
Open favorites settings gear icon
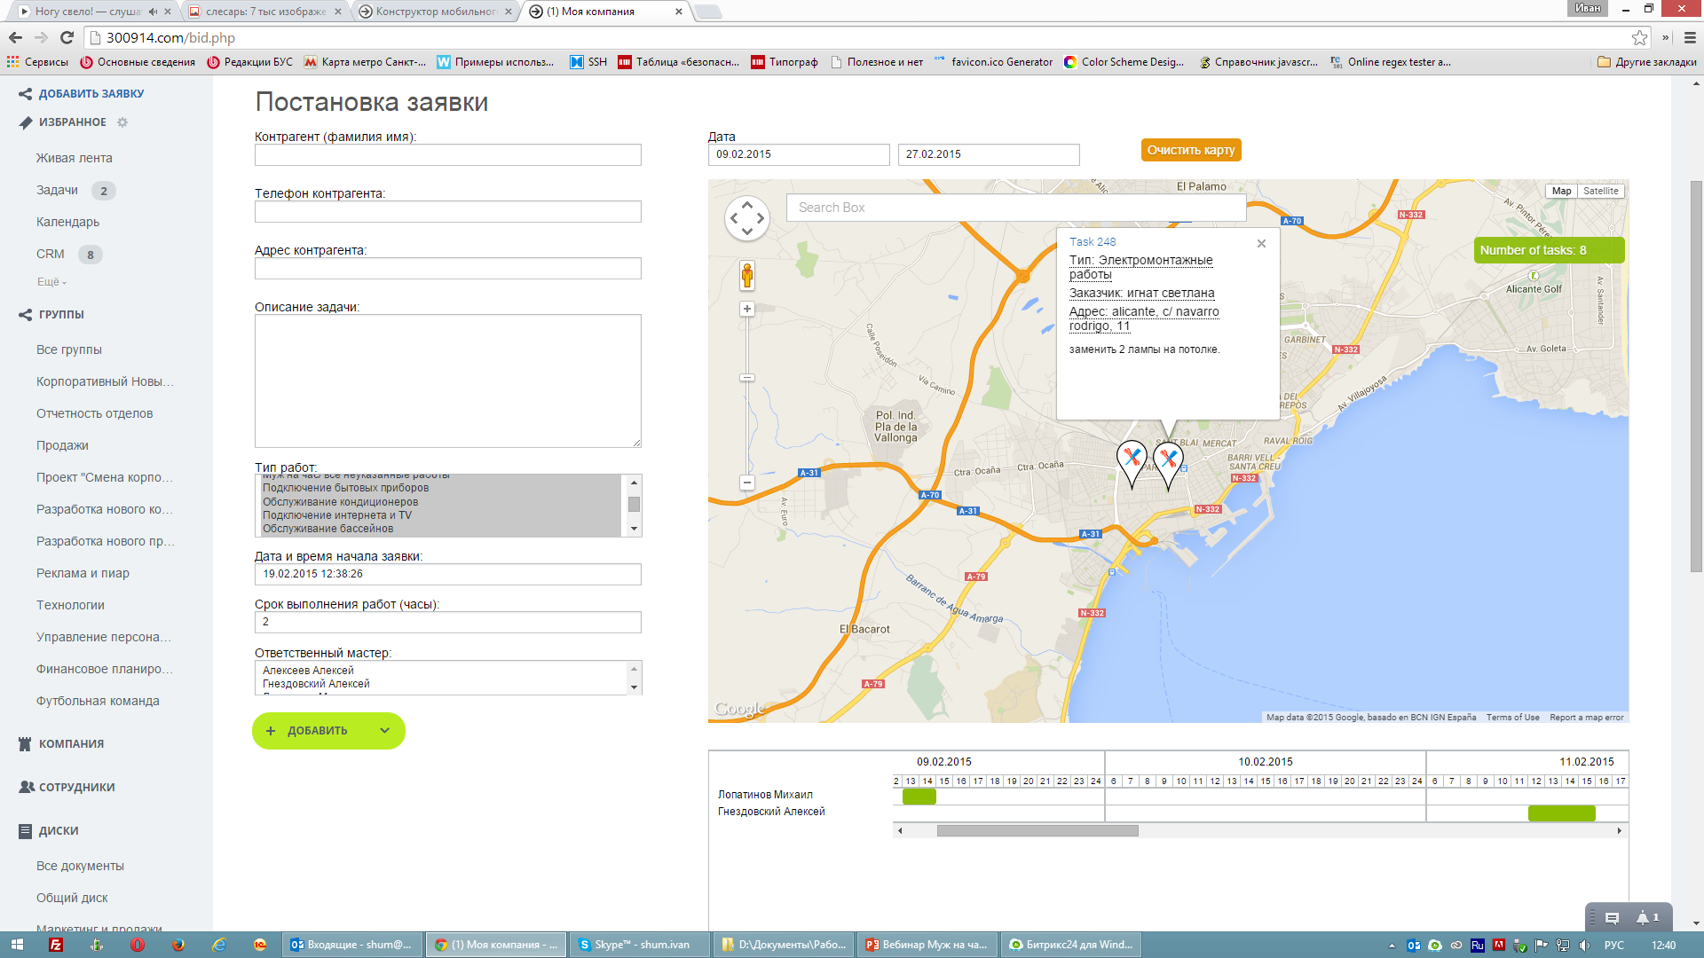click(x=122, y=122)
